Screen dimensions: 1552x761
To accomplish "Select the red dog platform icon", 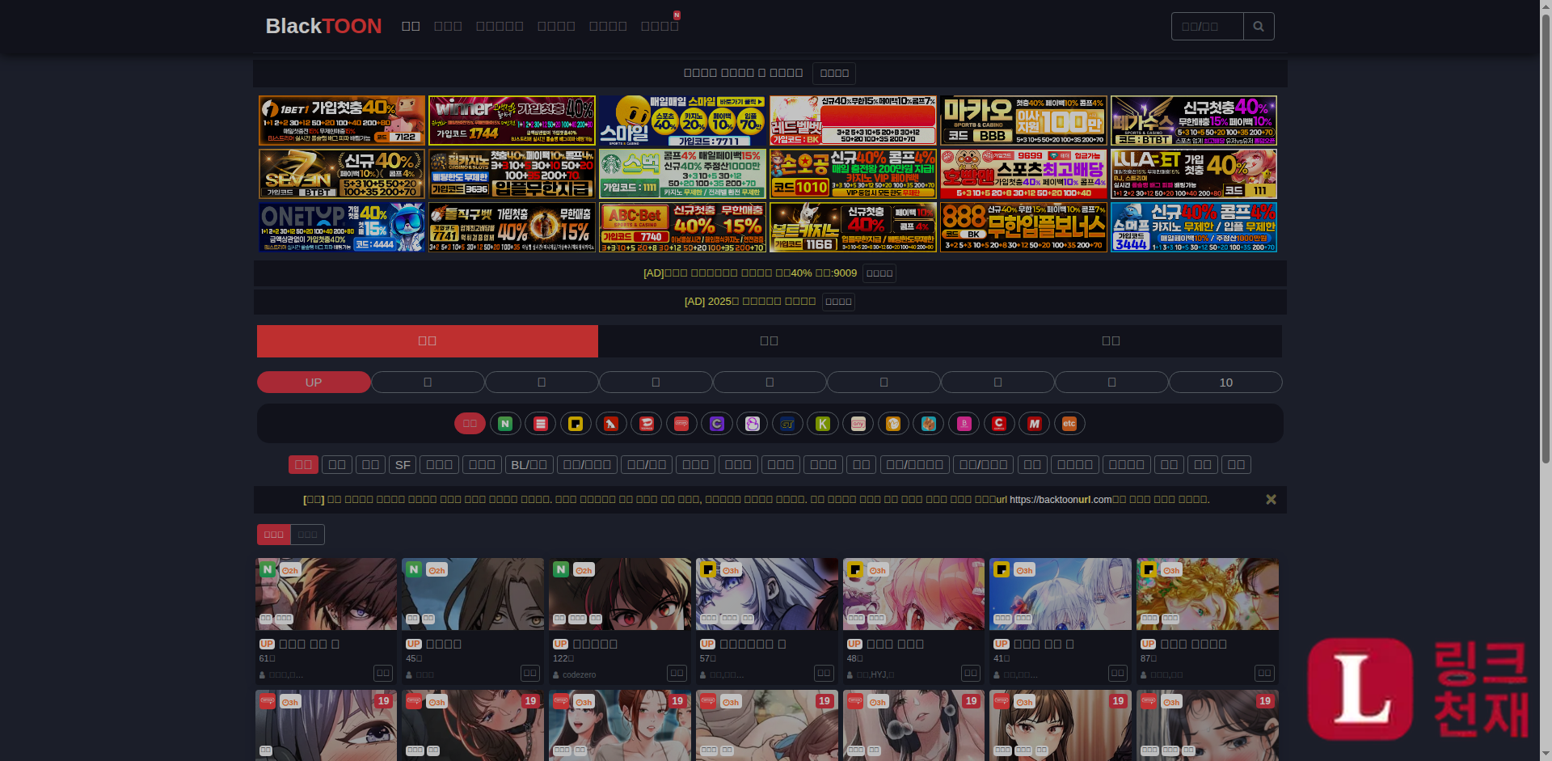I will [611, 424].
